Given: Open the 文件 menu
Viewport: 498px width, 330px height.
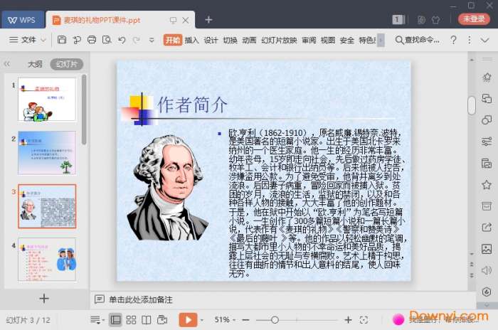Looking at the screenshot, I should 28,40.
